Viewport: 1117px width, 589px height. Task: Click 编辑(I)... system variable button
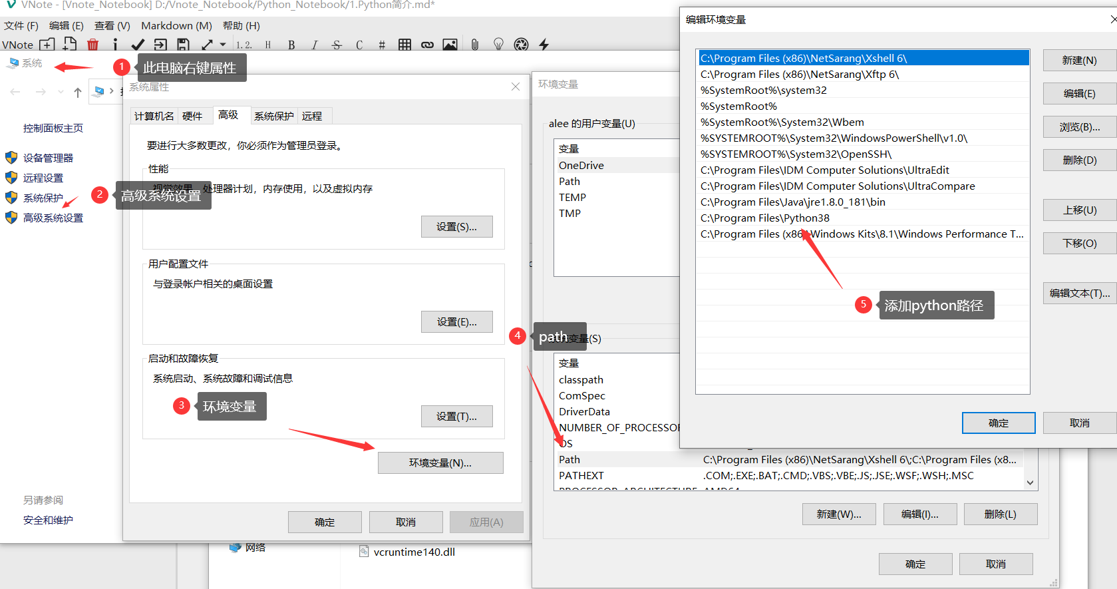[920, 514]
